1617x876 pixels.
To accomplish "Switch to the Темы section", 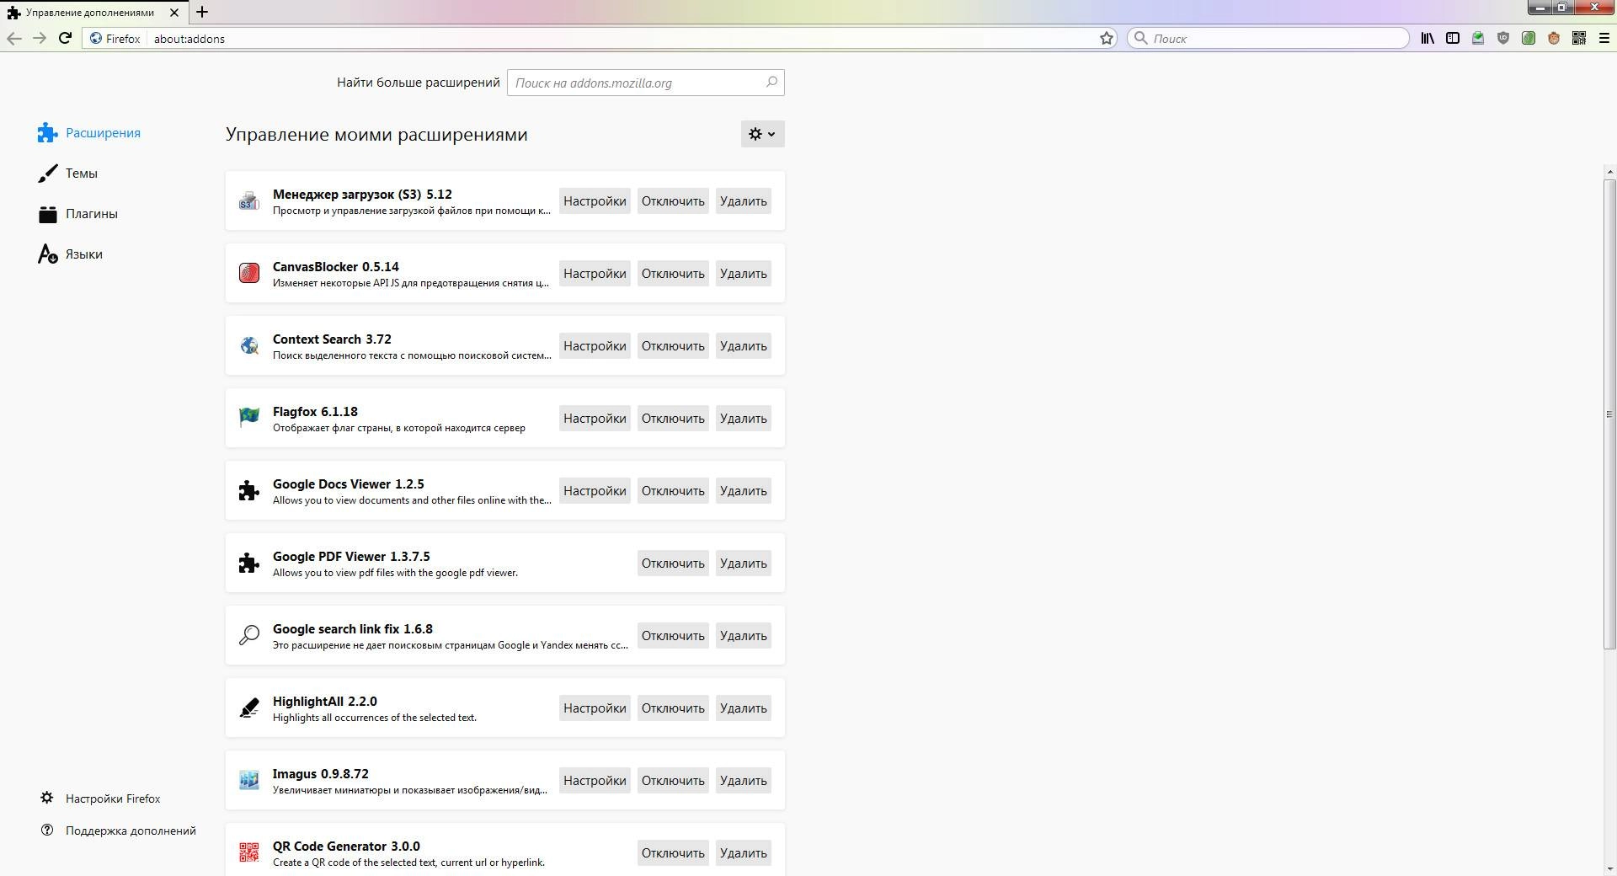I will (x=68, y=174).
